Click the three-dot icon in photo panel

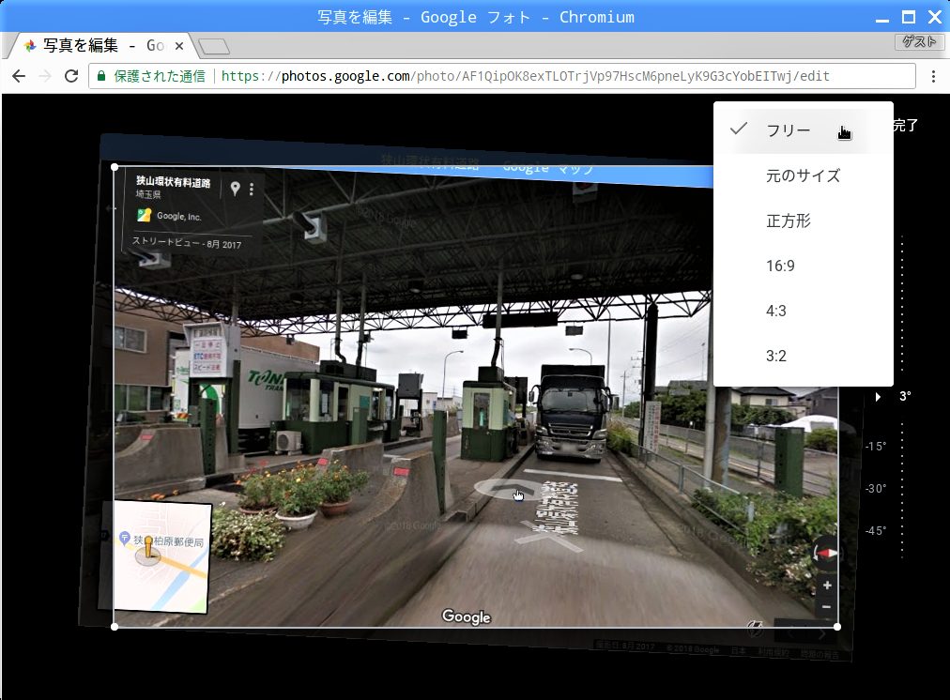[252, 190]
